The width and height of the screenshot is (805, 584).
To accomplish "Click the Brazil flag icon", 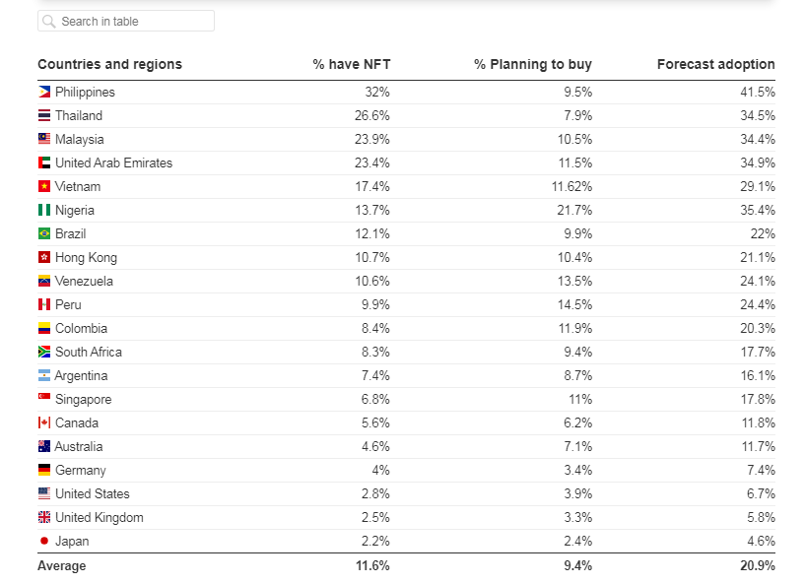I will [44, 233].
